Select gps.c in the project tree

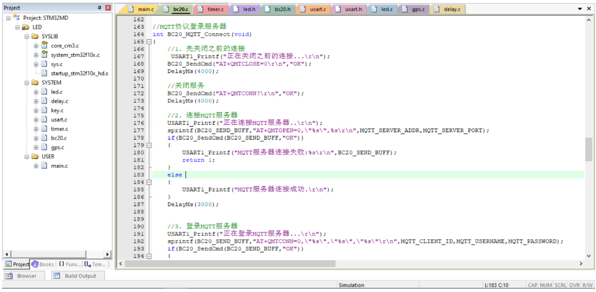point(57,147)
